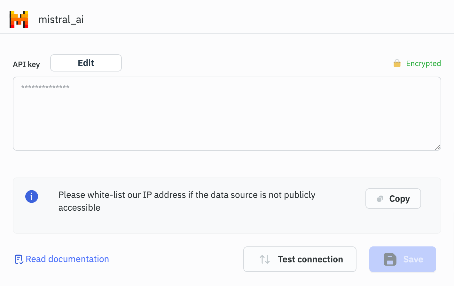Grab the textarea resize handle corner
The width and height of the screenshot is (454, 286).
[x=438, y=147]
